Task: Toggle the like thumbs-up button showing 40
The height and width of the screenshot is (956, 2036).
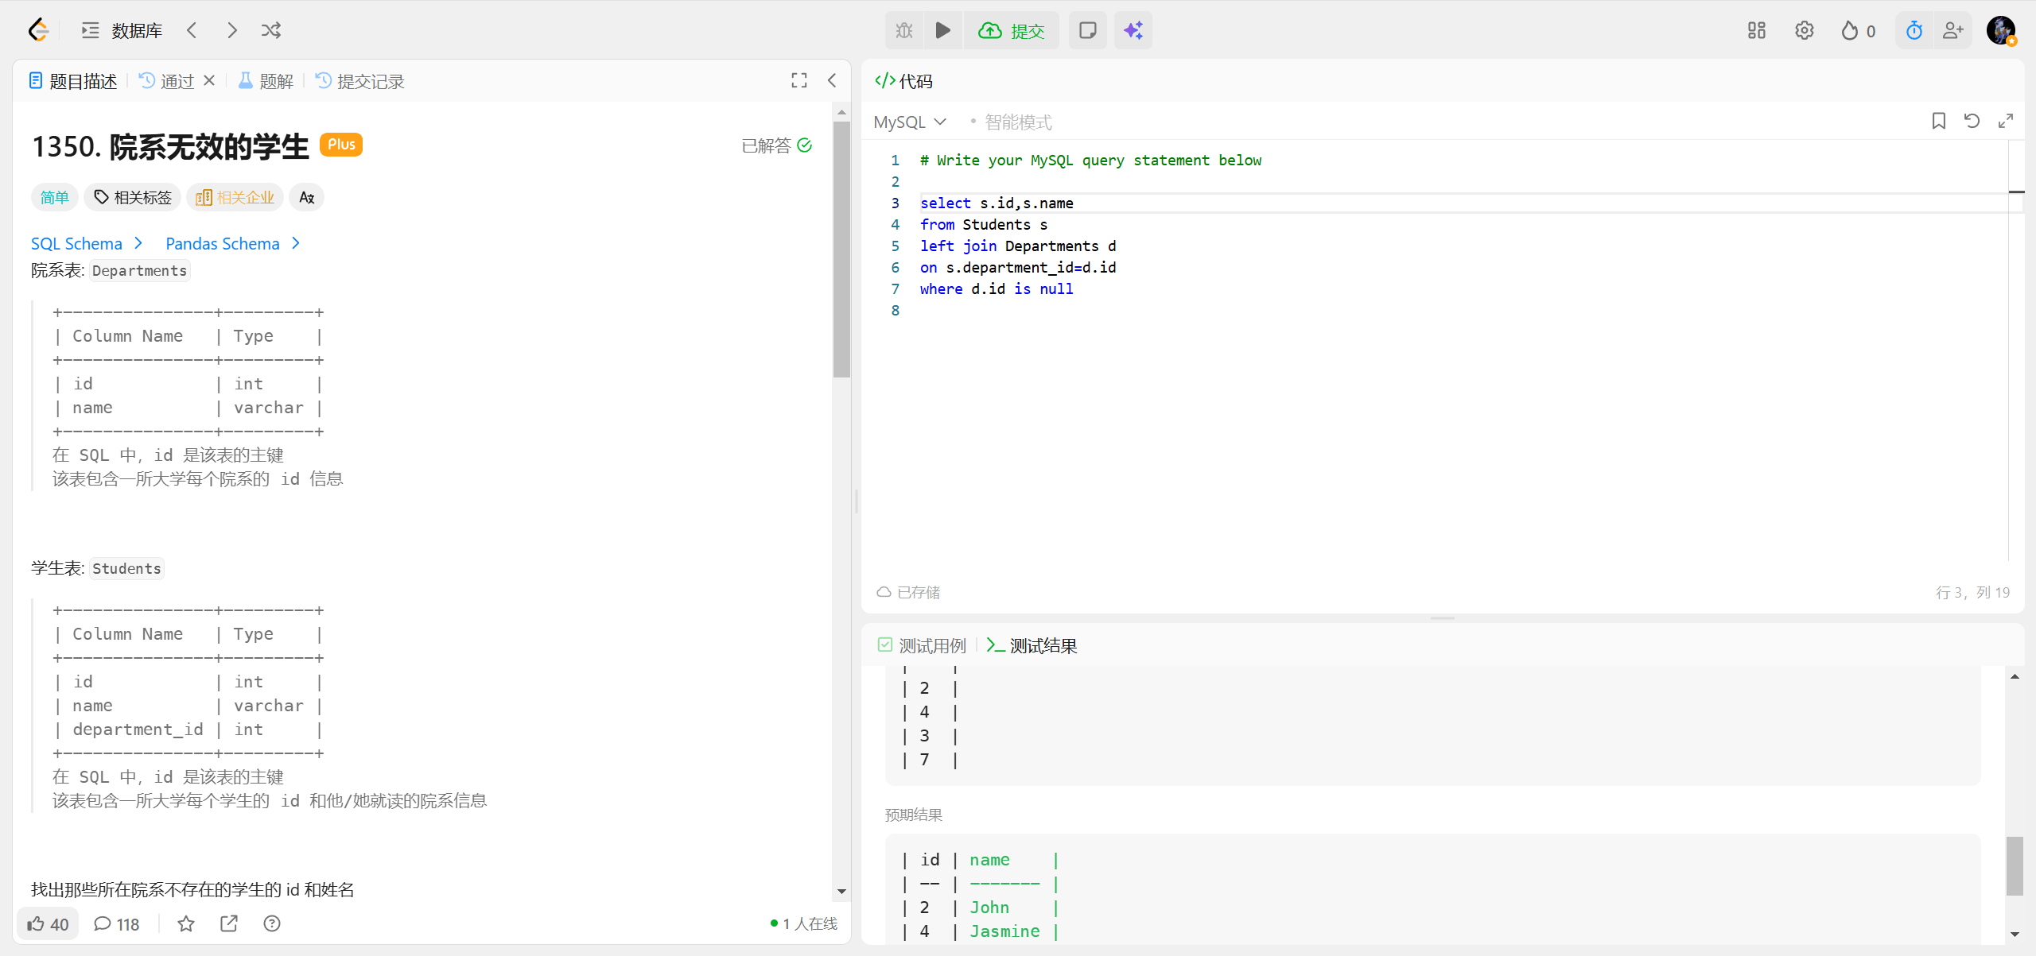Action: click(x=48, y=923)
